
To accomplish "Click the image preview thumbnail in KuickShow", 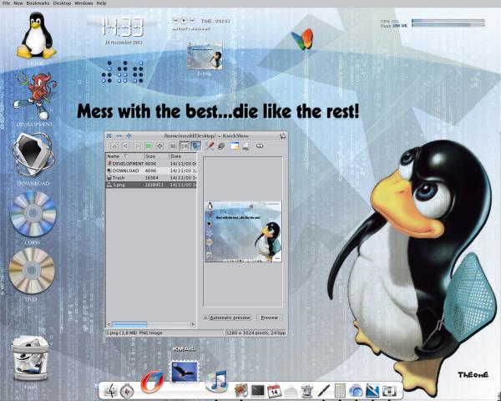I will (243, 231).
